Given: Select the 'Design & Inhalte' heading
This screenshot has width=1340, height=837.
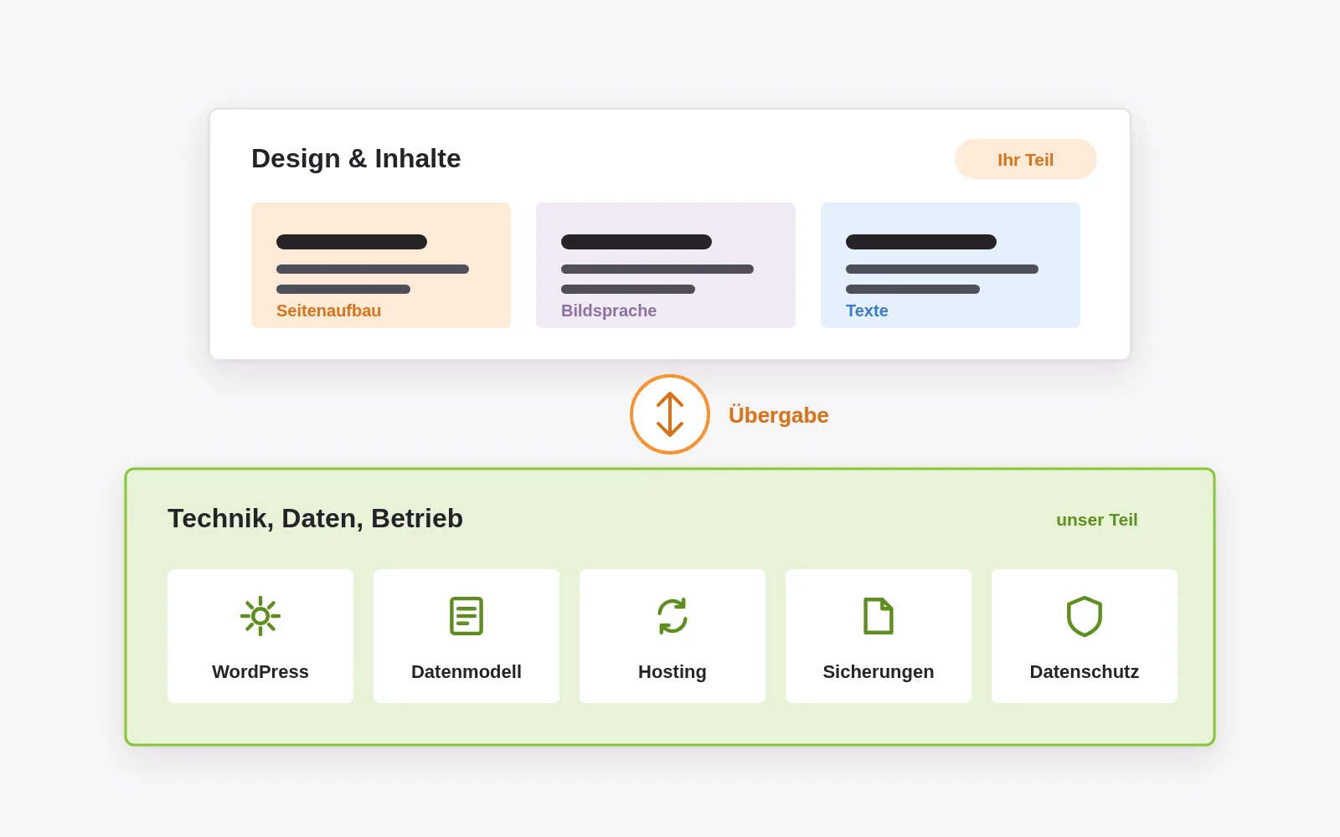Looking at the screenshot, I should (356, 158).
